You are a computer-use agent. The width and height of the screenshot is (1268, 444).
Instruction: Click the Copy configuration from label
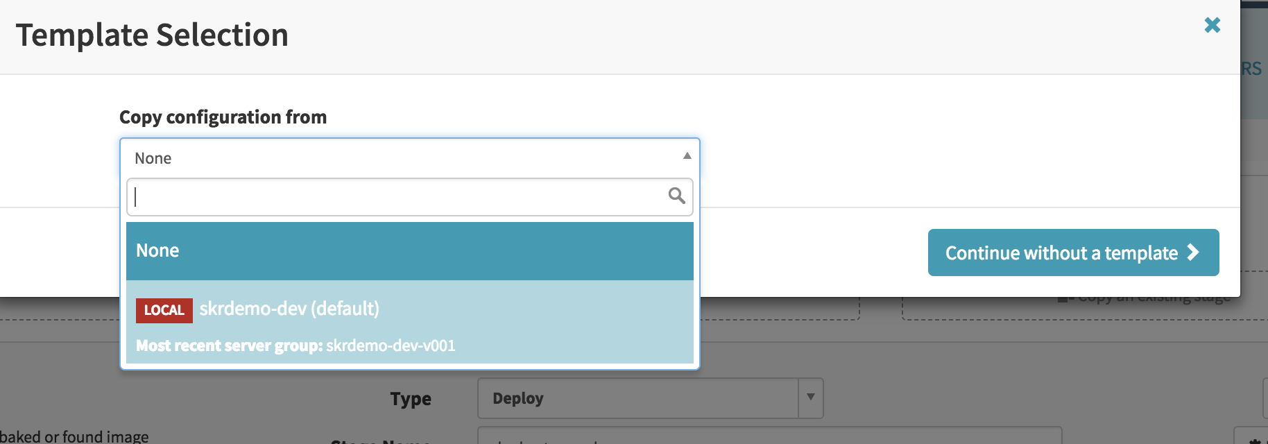coord(223,117)
